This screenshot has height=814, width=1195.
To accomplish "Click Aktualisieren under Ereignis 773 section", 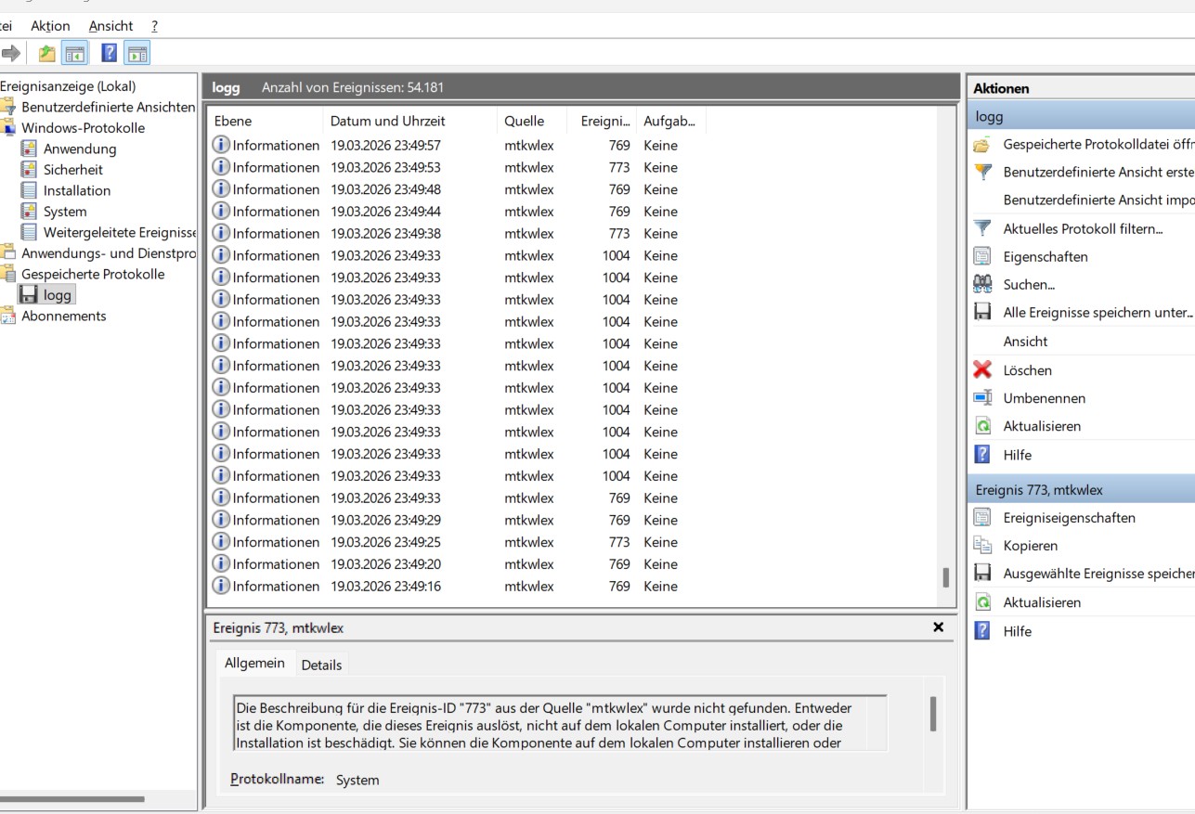I will [x=1042, y=602].
